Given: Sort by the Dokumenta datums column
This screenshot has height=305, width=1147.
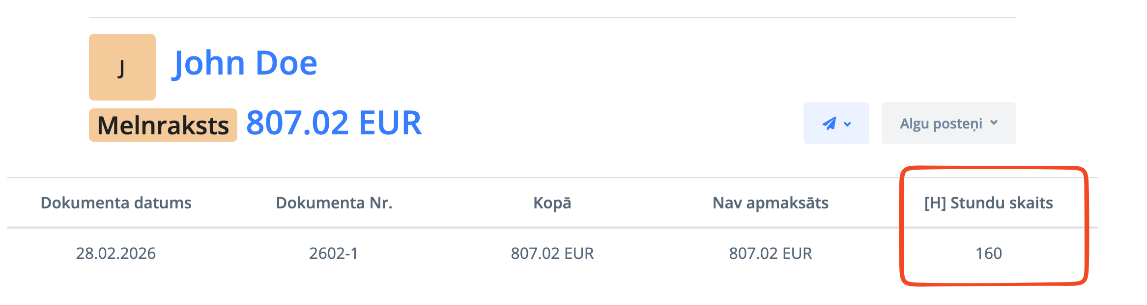Looking at the screenshot, I should (x=116, y=203).
